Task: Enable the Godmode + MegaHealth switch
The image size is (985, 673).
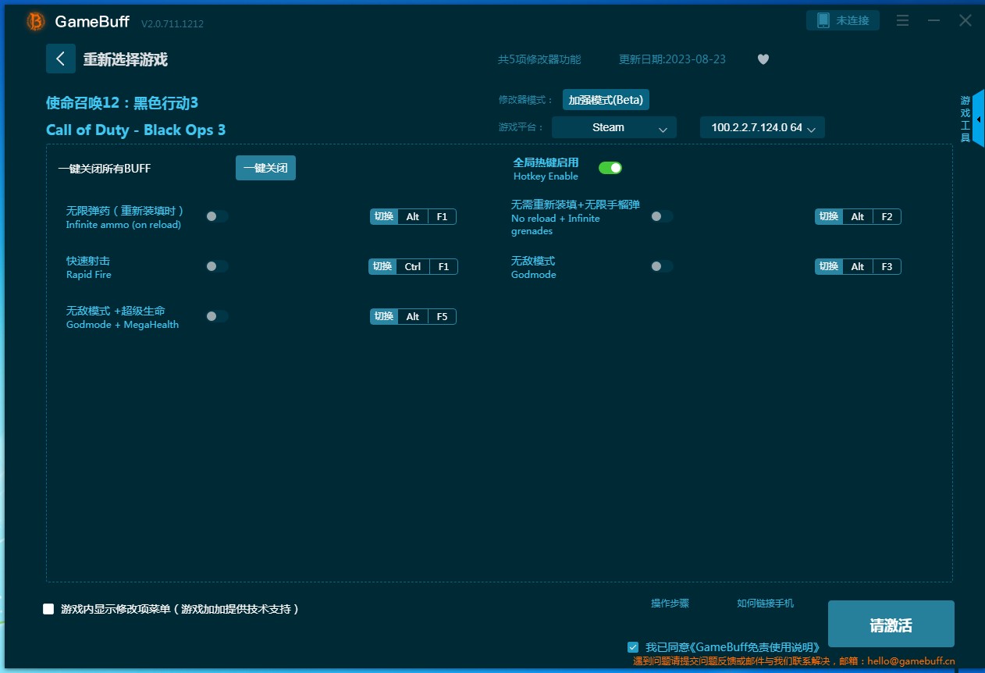Action: [x=217, y=316]
